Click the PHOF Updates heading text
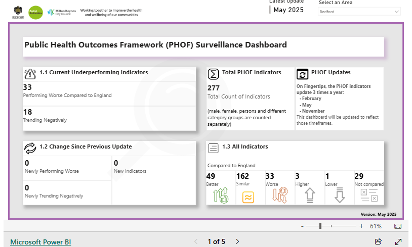The image size is (412, 247). point(331,72)
